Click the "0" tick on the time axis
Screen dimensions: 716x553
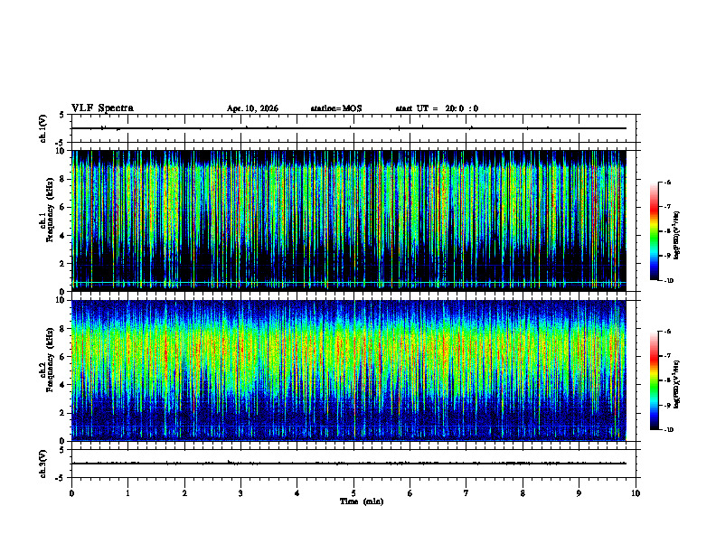(x=71, y=493)
